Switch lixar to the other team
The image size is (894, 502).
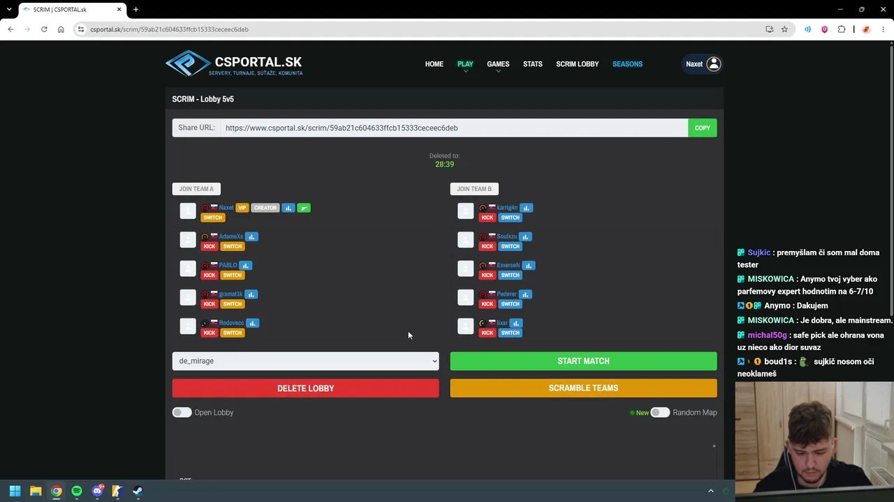coord(511,333)
